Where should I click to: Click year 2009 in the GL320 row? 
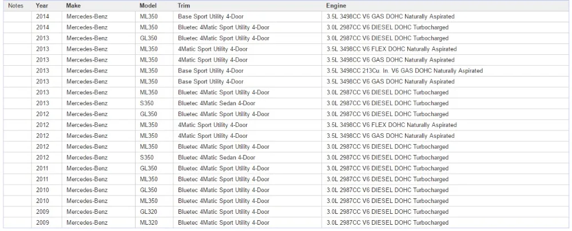coord(42,212)
